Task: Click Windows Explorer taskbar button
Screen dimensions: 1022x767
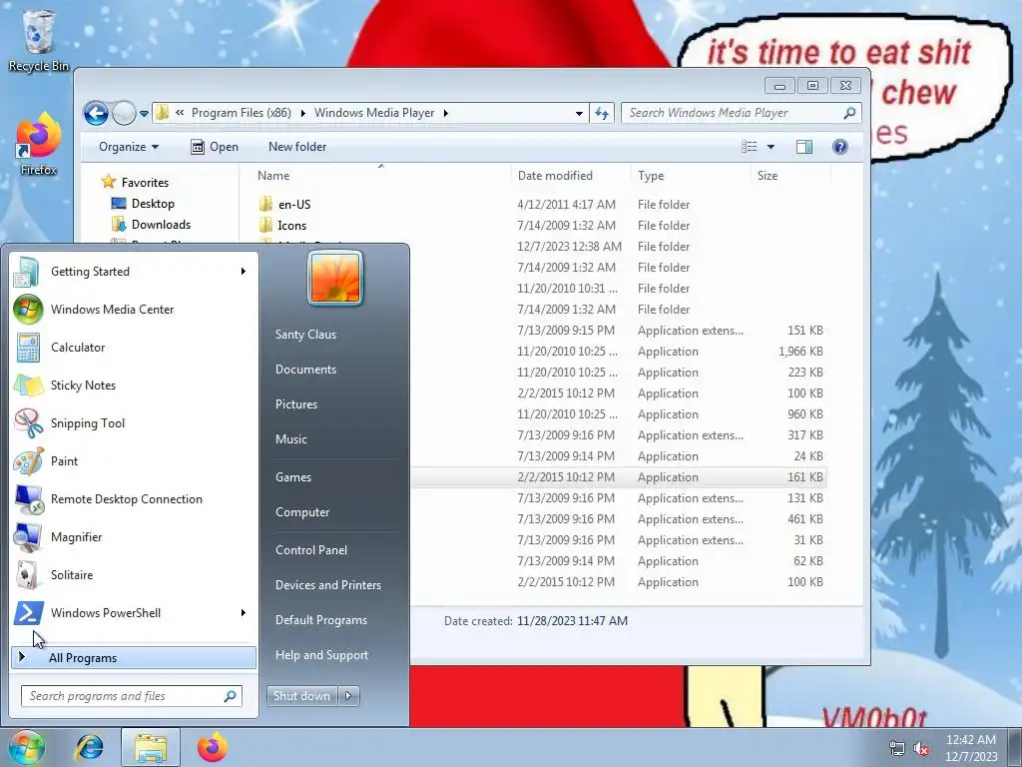Action: [x=151, y=747]
